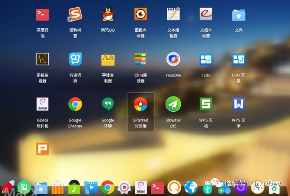Launch Fcitx input method

pos(206,59)
